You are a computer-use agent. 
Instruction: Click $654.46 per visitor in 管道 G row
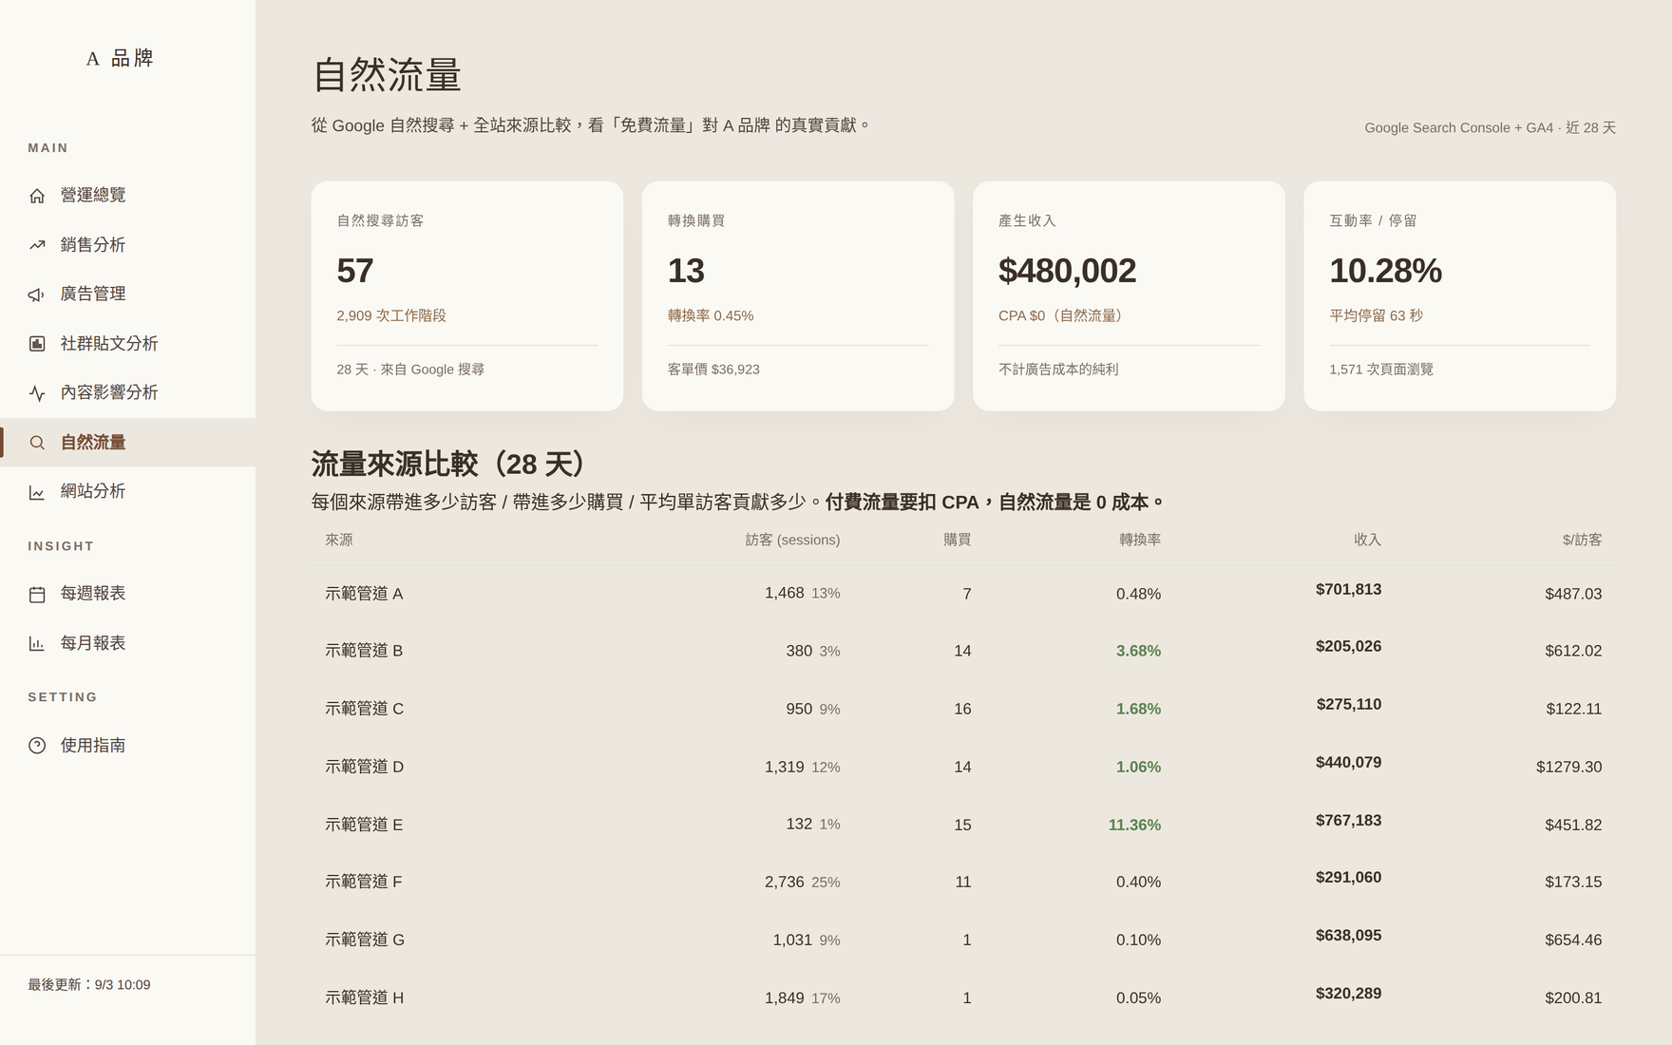[1573, 940]
